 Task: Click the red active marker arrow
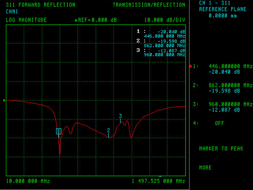(191, 66)
